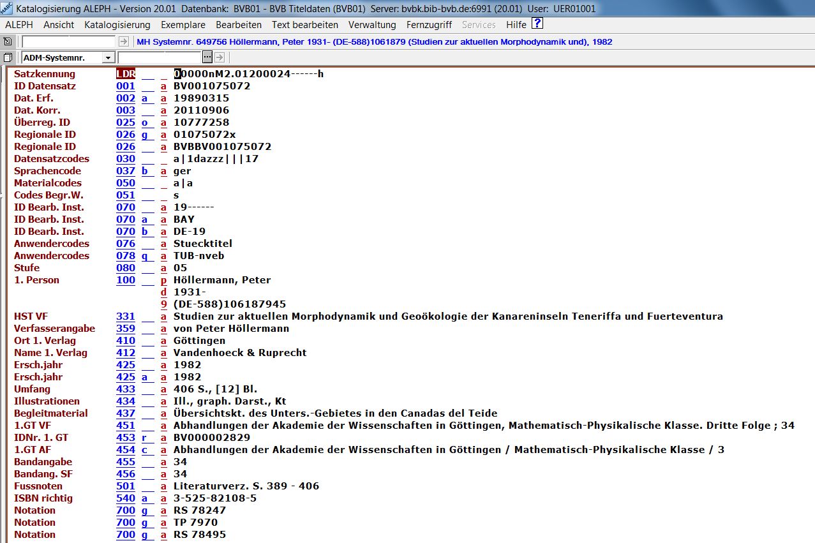The image size is (815, 543).
Task: Open the ADM-Systemnr. dropdown list
Action: tap(108, 57)
